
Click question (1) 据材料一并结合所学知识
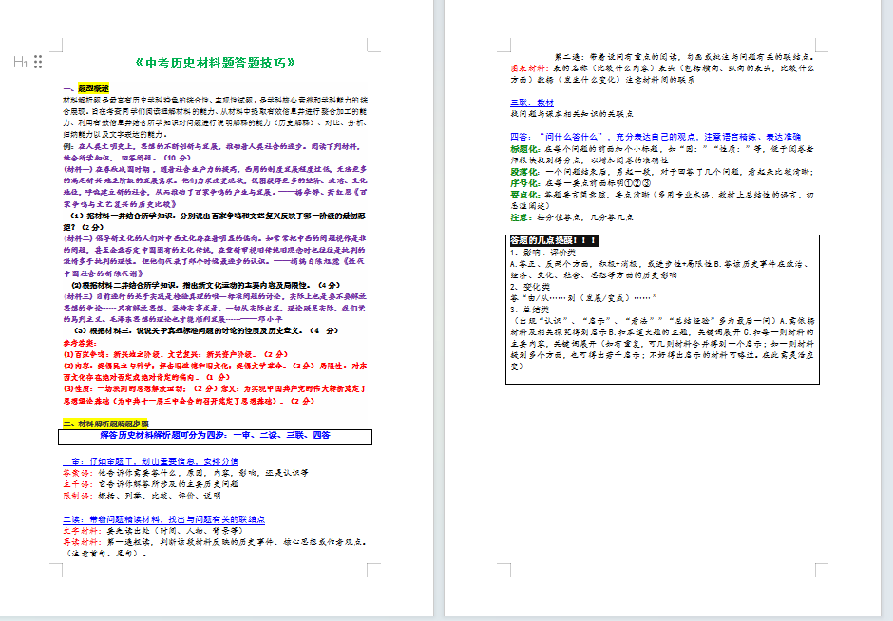point(215,221)
